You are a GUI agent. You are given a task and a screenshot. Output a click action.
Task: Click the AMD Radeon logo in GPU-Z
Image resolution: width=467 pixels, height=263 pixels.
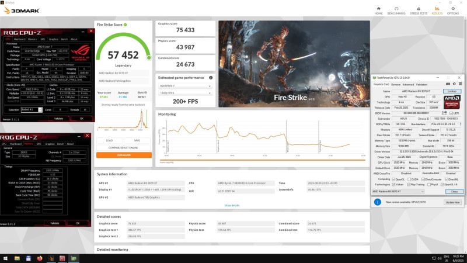pos(452,102)
